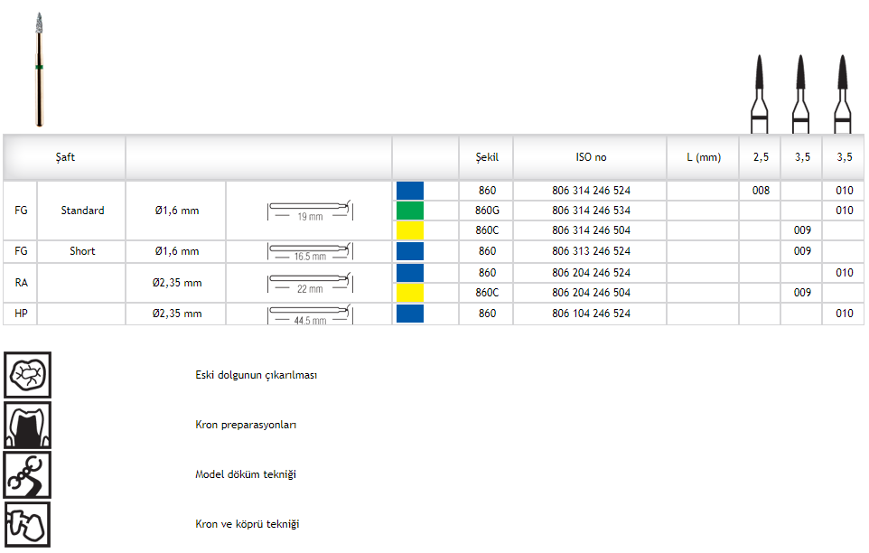The width and height of the screenshot is (869, 553).
Task: Click the old filling removal icon
Action: pyautogui.click(x=27, y=374)
